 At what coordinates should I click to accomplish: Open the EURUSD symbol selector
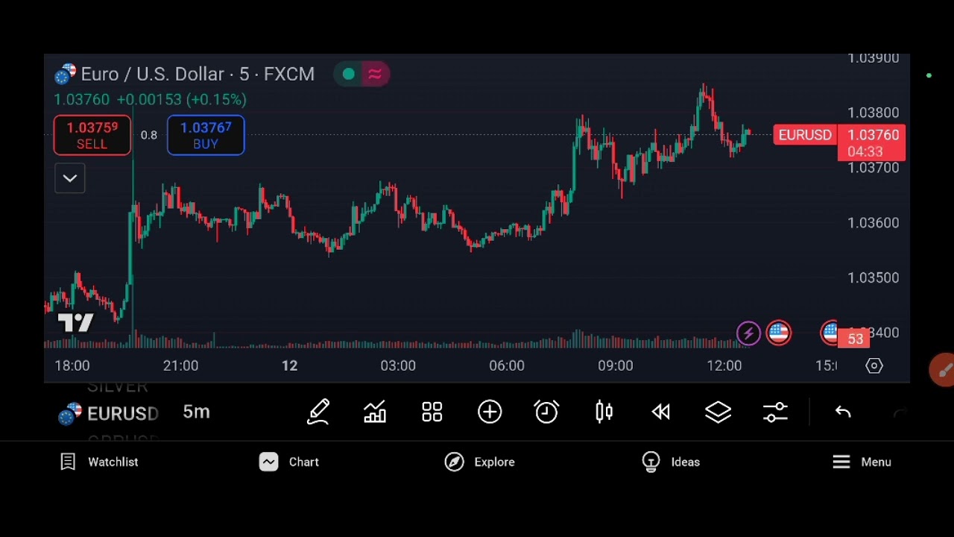click(109, 413)
